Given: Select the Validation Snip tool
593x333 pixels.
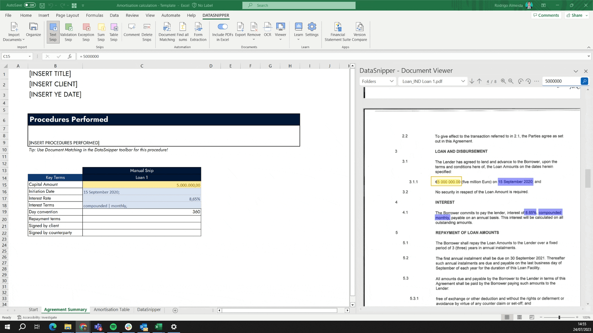Looking at the screenshot, I should pos(68,31).
